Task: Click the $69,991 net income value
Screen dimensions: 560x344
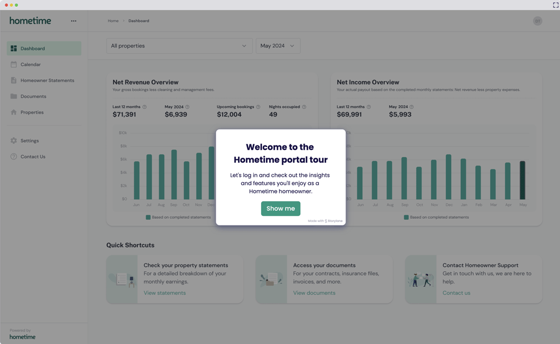Action: coord(349,114)
